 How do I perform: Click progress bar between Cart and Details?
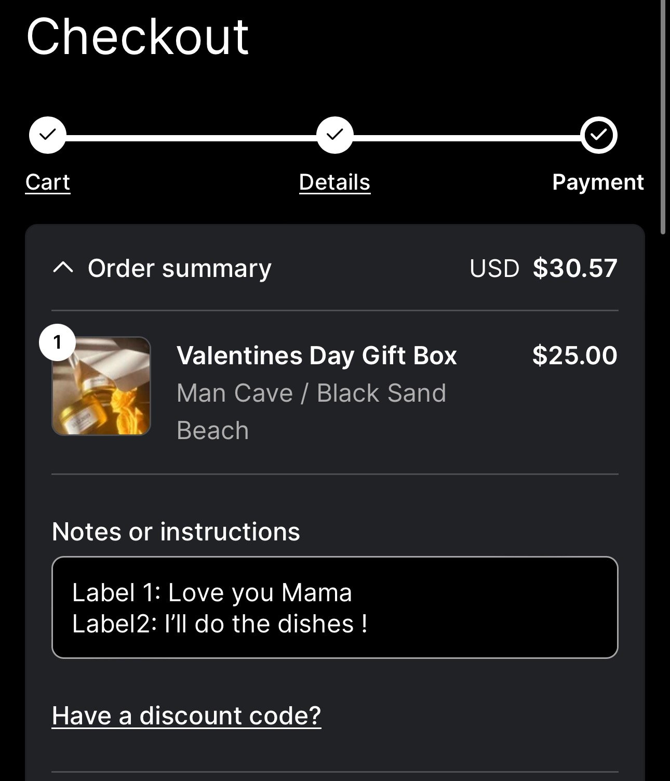click(191, 138)
